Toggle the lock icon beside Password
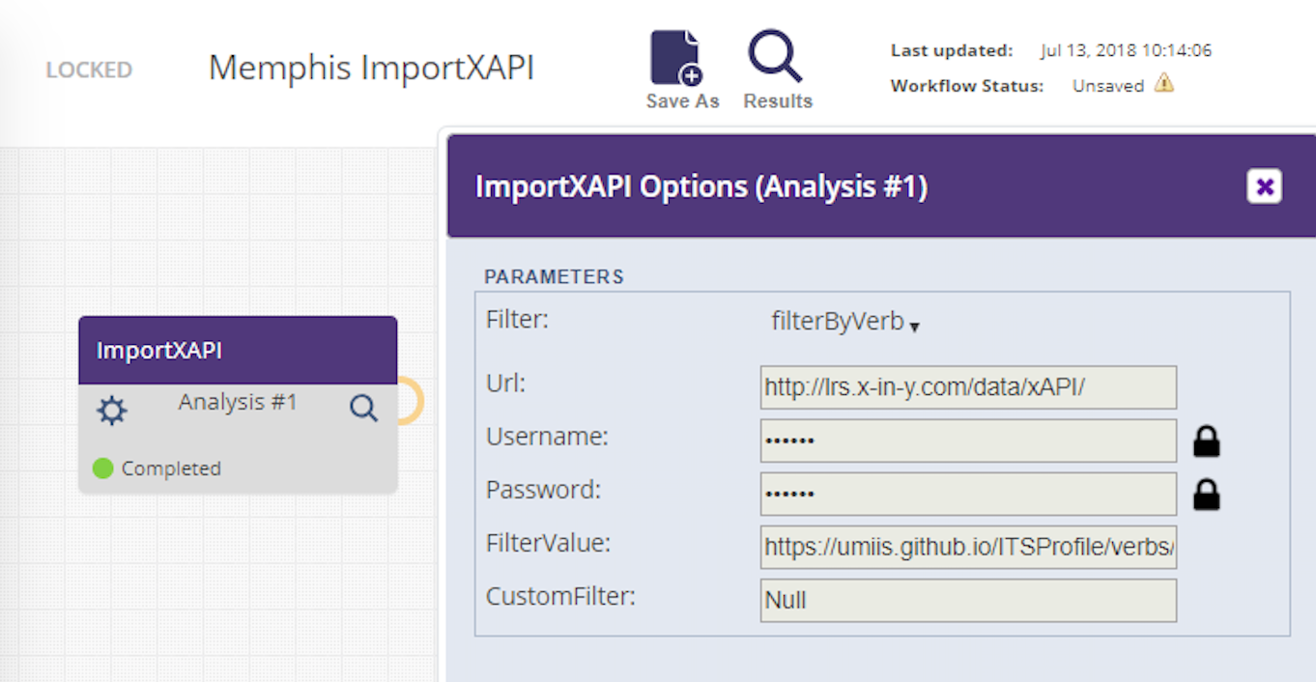Viewport: 1316px width, 682px height. [x=1206, y=495]
